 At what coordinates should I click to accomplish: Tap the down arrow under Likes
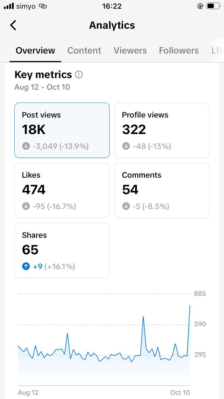coord(26,206)
